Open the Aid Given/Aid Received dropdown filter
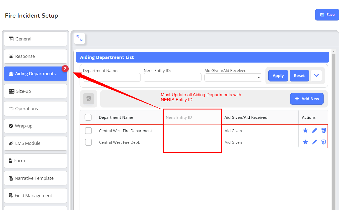Image resolution: width=342 pixels, height=210 pixels. pos(233,78)
